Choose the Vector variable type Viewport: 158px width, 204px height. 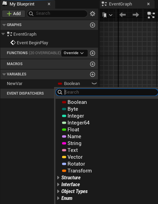point(75,157)
